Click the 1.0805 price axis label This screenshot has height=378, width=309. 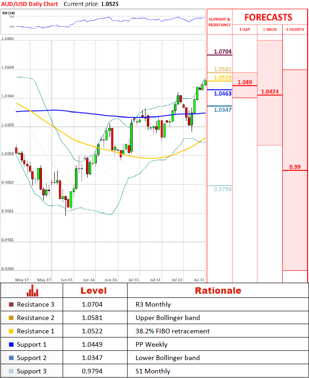(7, 39)
